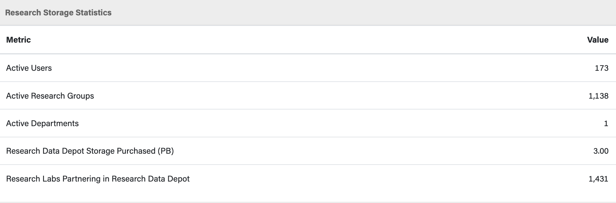The height and width of the screenshot is (203, 616).
Task: Click the Research Storage Statistics heading
Action: (58, 12)
